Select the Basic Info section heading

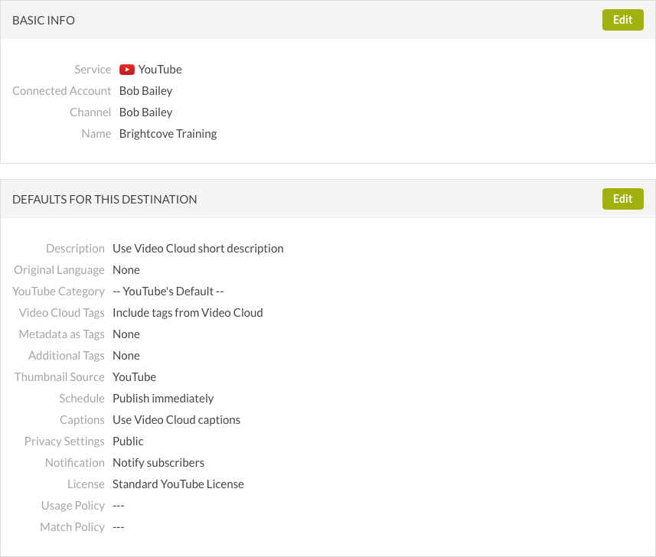[44, 21]
